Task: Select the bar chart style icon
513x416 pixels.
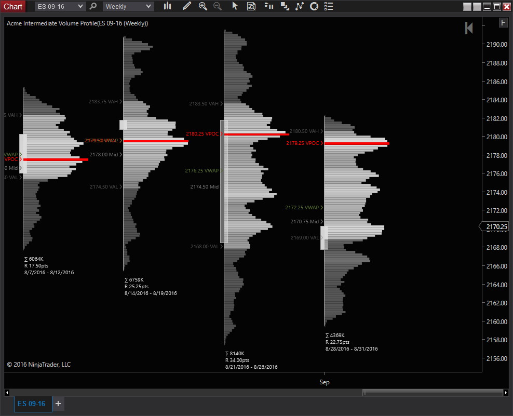Action: point(168,6)
